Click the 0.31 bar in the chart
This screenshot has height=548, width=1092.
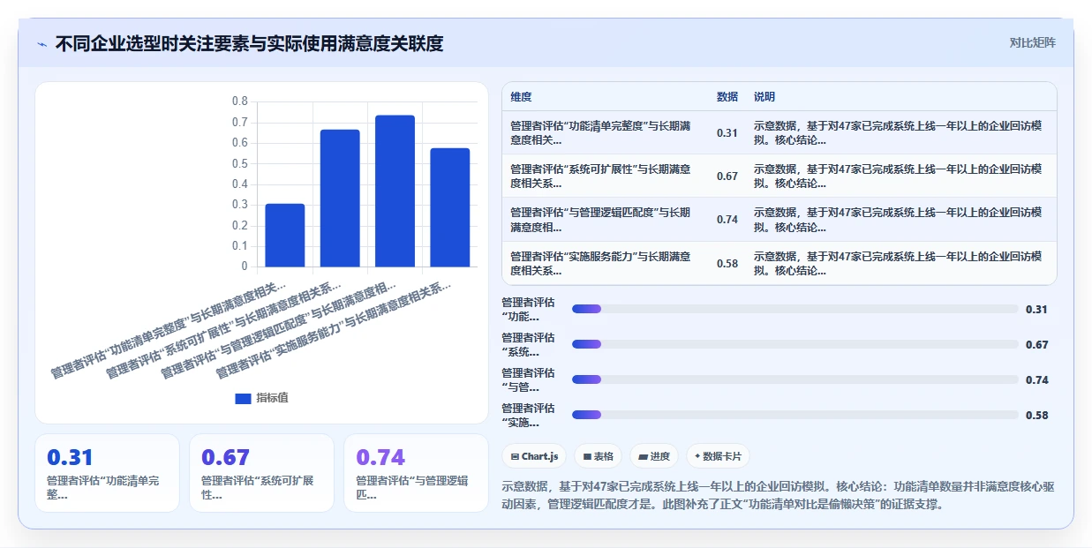[x=285, y=235]
